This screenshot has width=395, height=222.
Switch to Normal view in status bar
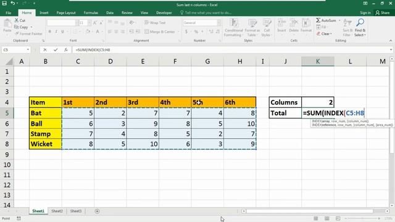315,218
